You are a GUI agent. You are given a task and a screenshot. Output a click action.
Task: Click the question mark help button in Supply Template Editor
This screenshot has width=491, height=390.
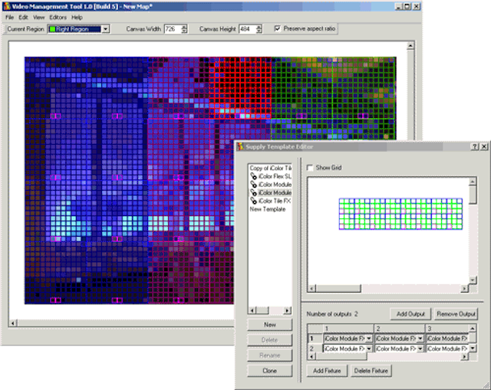[475, 146]
